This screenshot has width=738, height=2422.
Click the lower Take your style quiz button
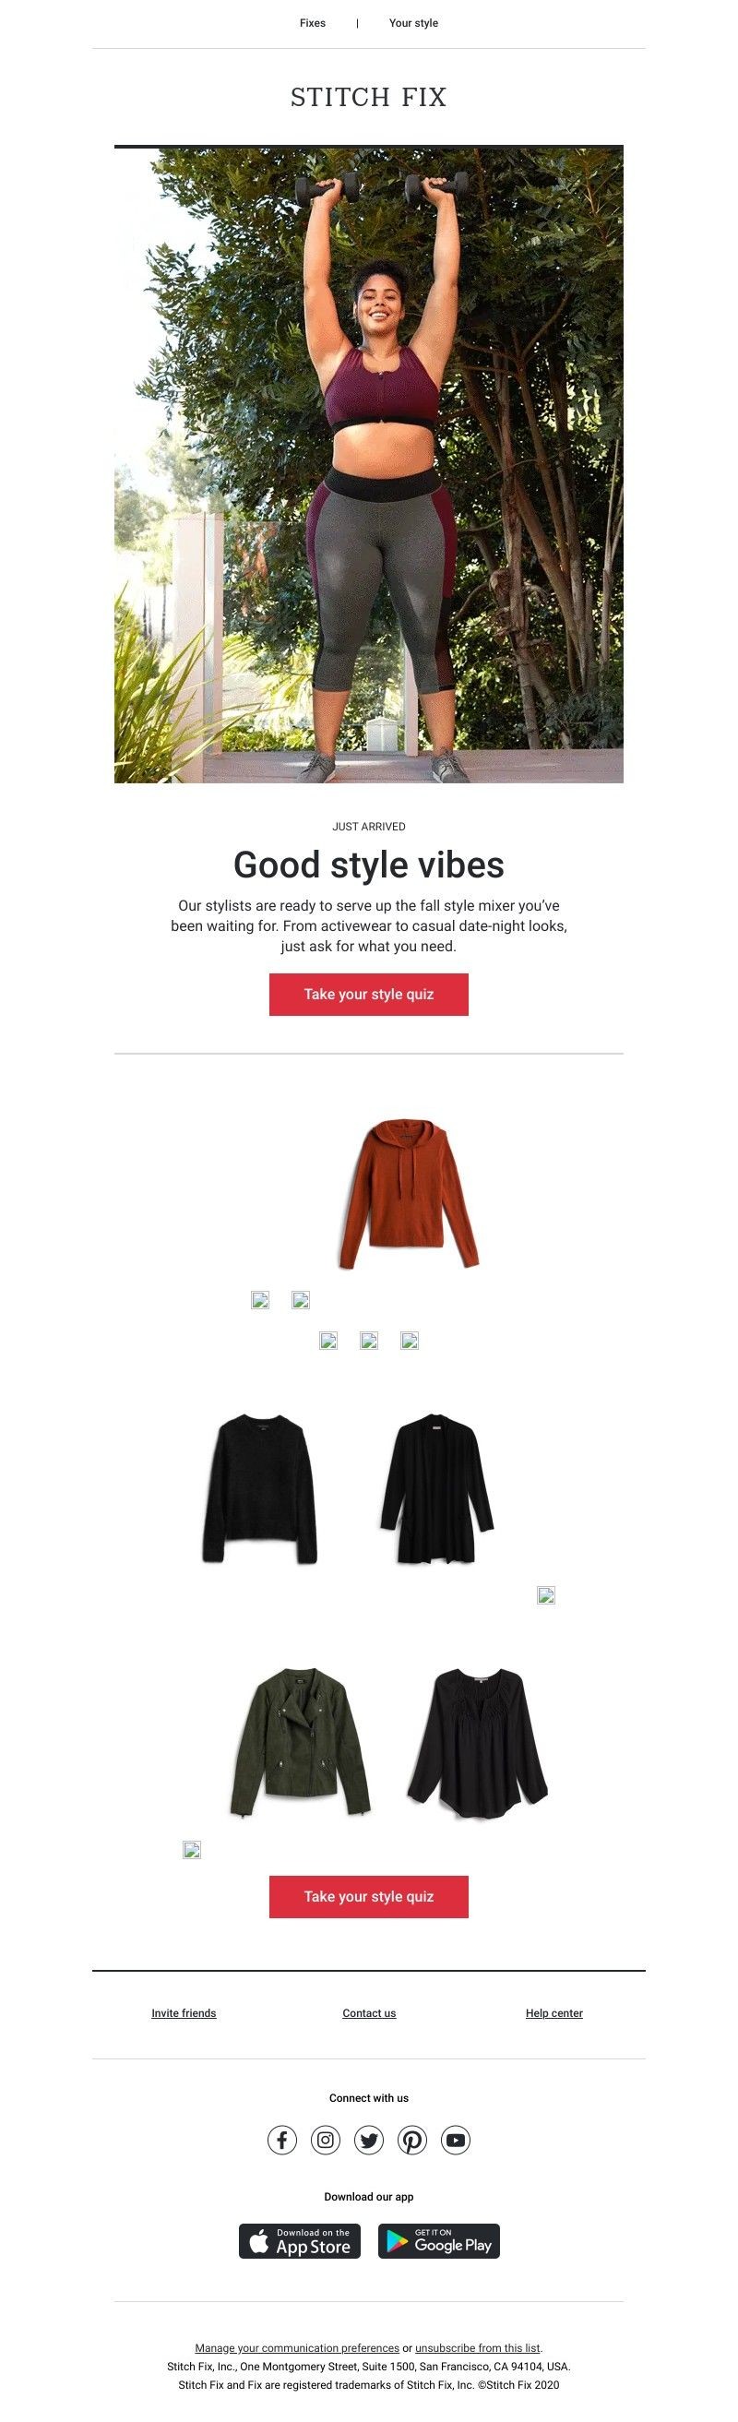click(x=368, y=1896)
